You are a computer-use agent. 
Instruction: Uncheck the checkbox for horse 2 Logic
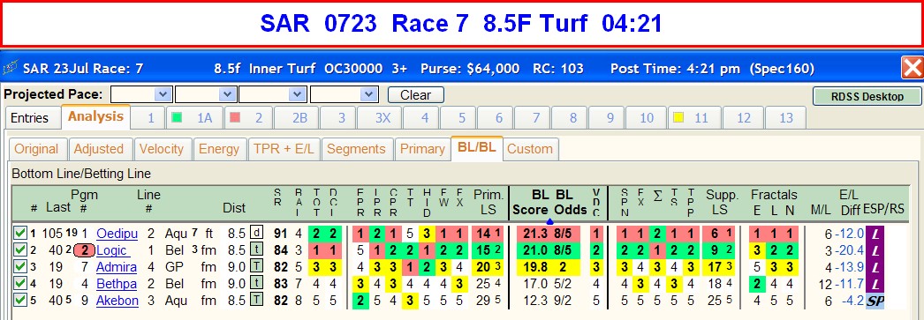click(20, 250)
